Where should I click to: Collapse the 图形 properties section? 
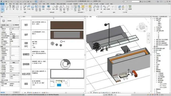pos(19,27)
